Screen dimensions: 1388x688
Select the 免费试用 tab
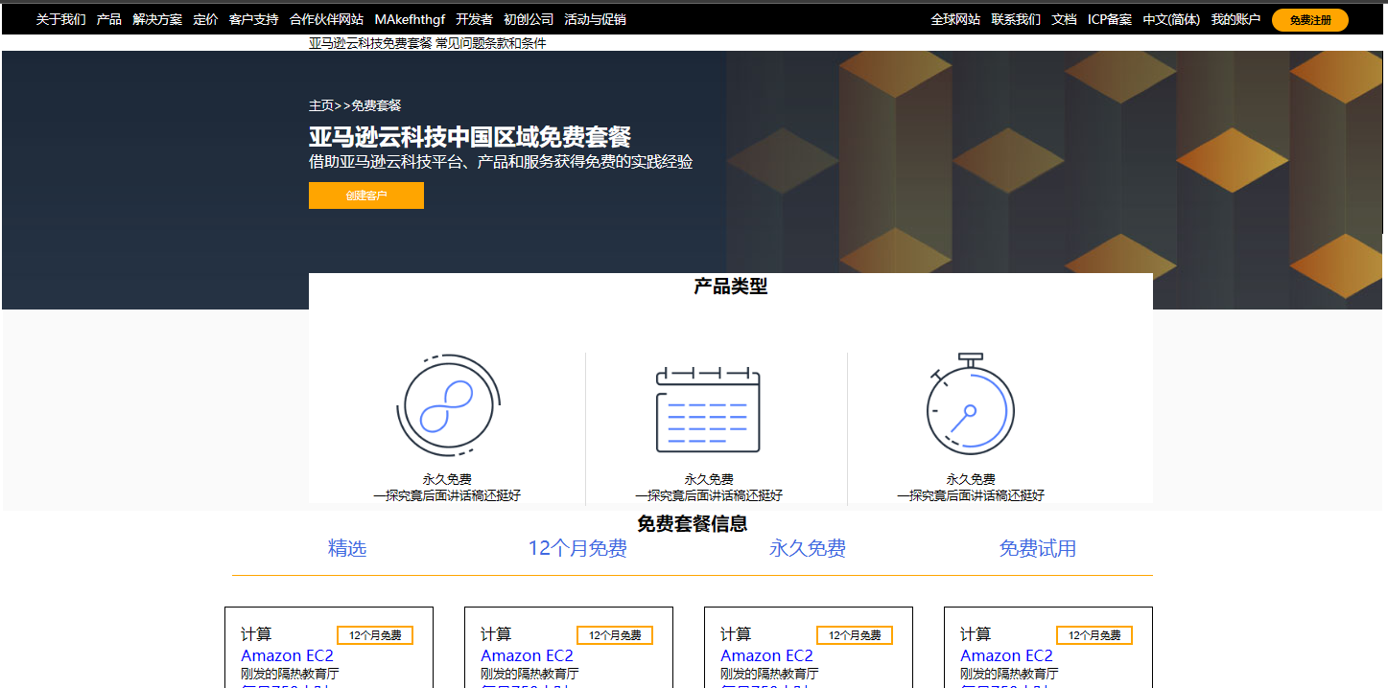tap(1038, 548)
